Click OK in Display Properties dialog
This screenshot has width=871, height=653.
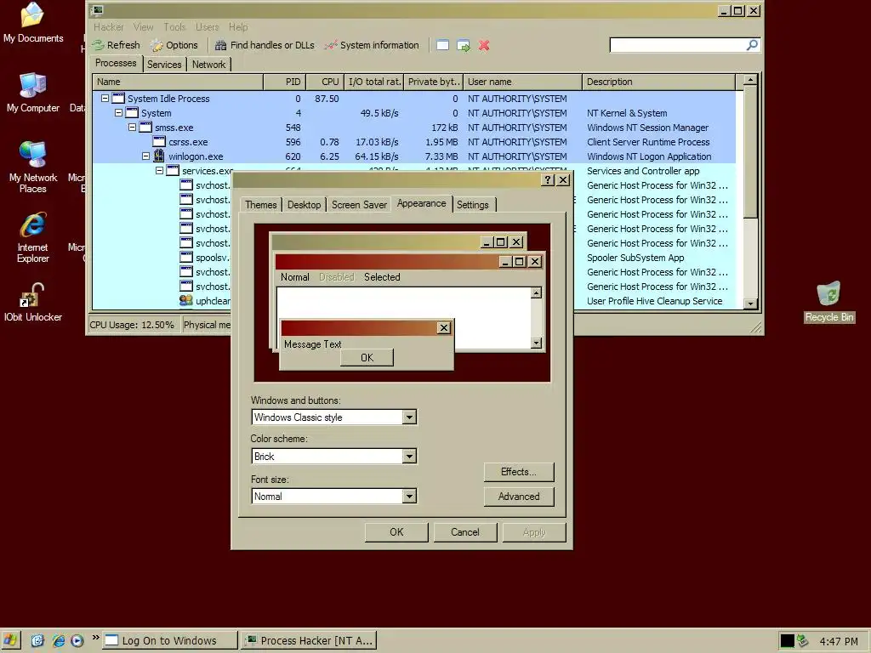[x=396, y=532]
